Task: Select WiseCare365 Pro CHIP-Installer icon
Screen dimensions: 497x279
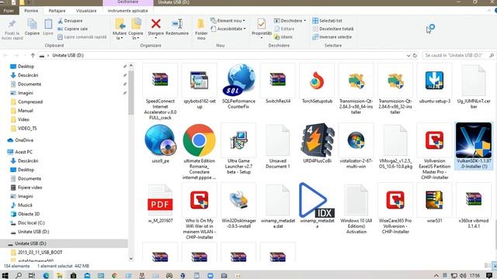Action: pos(395,200)
